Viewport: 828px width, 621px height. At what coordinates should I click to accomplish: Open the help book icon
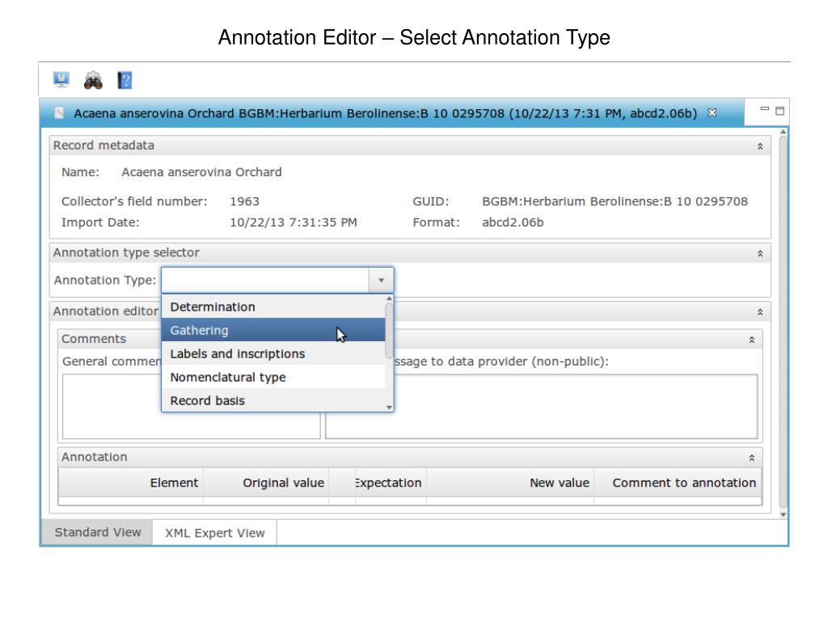click(125, 80)
